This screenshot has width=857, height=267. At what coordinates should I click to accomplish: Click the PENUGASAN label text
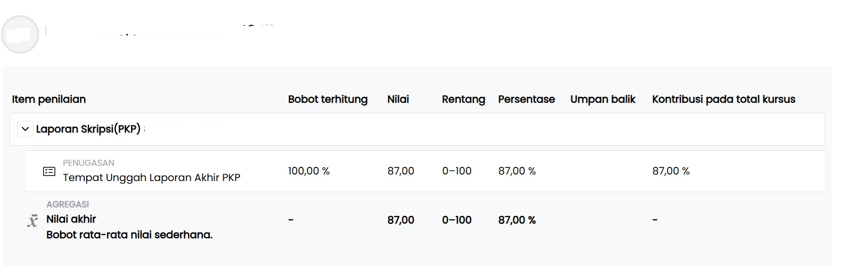pos(88,163)
